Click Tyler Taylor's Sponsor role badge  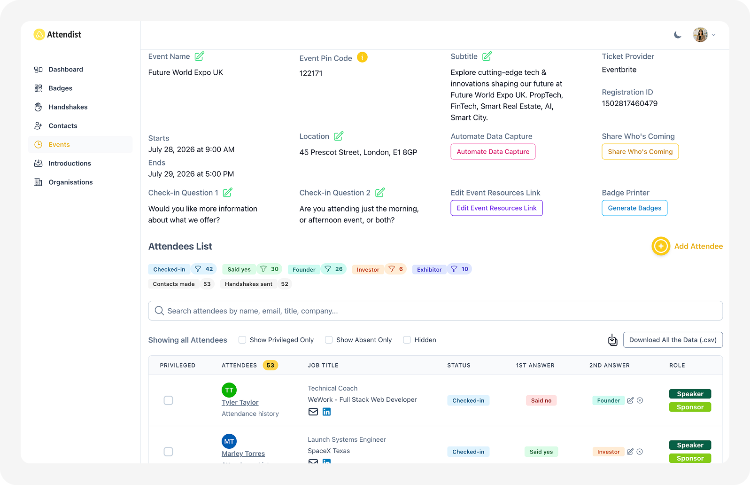[x=690, y=407]
